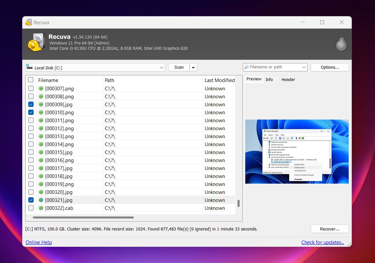375x263 pixels.
Task: Check the box for [000308].png
Action: [31, 96]
